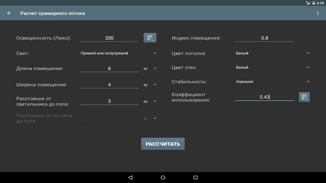
Task: Edit the Освещенность (Люкс) value field
Action: [x=109, y=38]
